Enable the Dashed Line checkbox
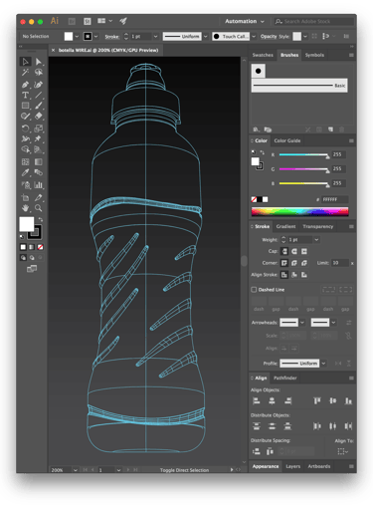 pos(254,290)
